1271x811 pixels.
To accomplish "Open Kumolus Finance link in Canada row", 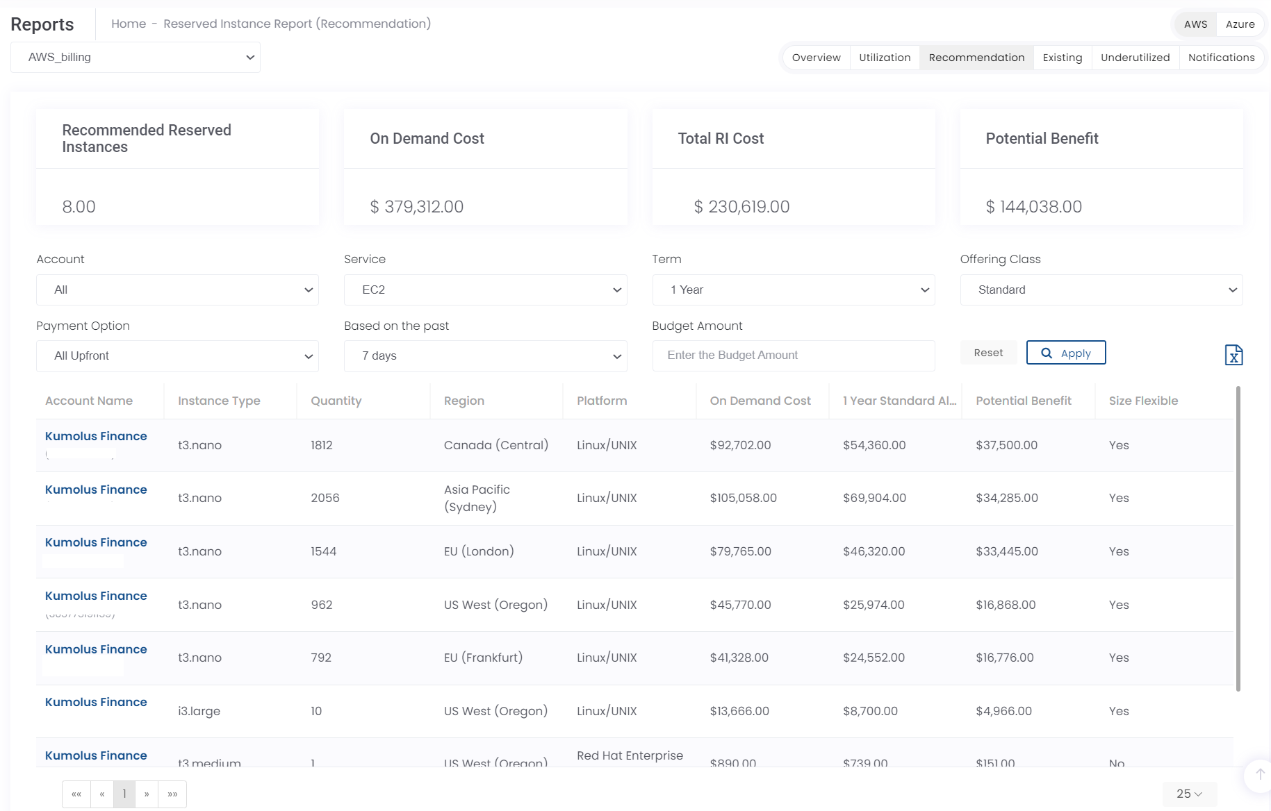I will pyautogui.click(x=96, y=436).
